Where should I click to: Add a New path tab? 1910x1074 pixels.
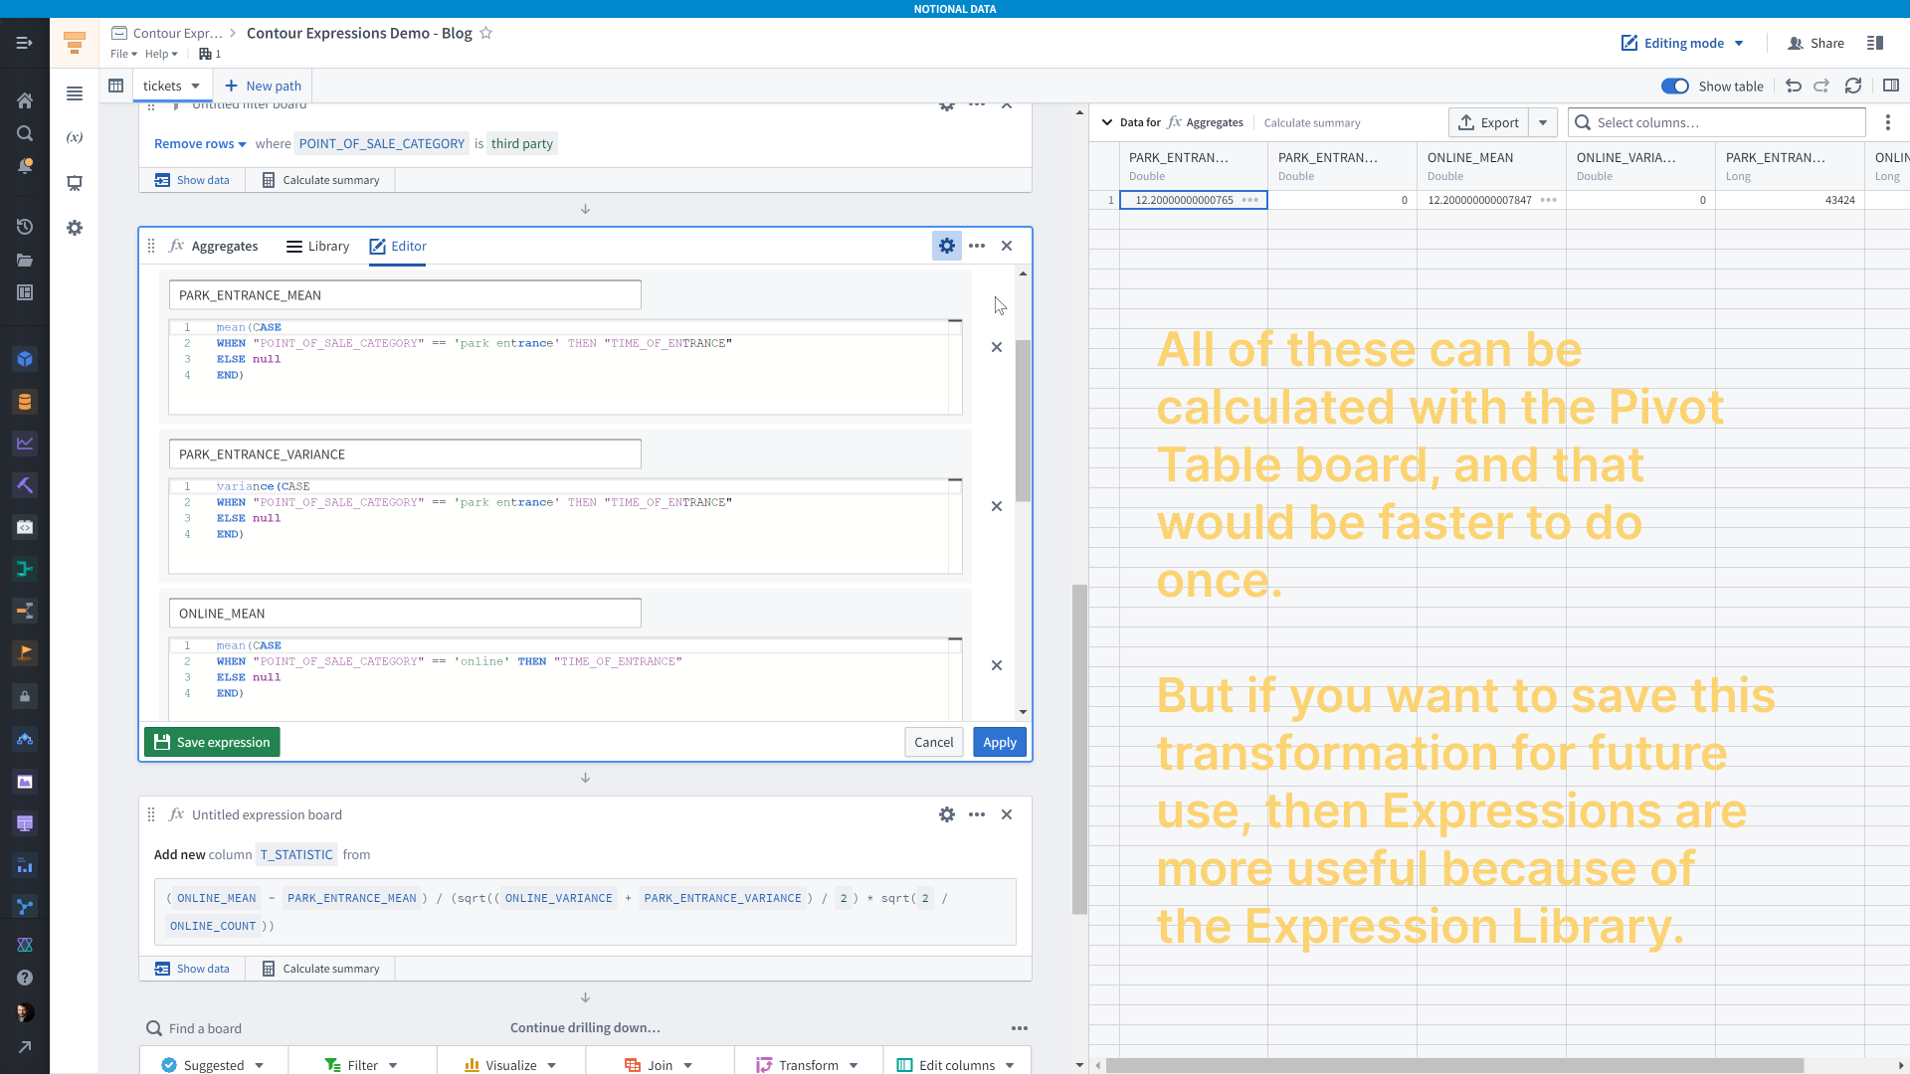click(263, 86)
